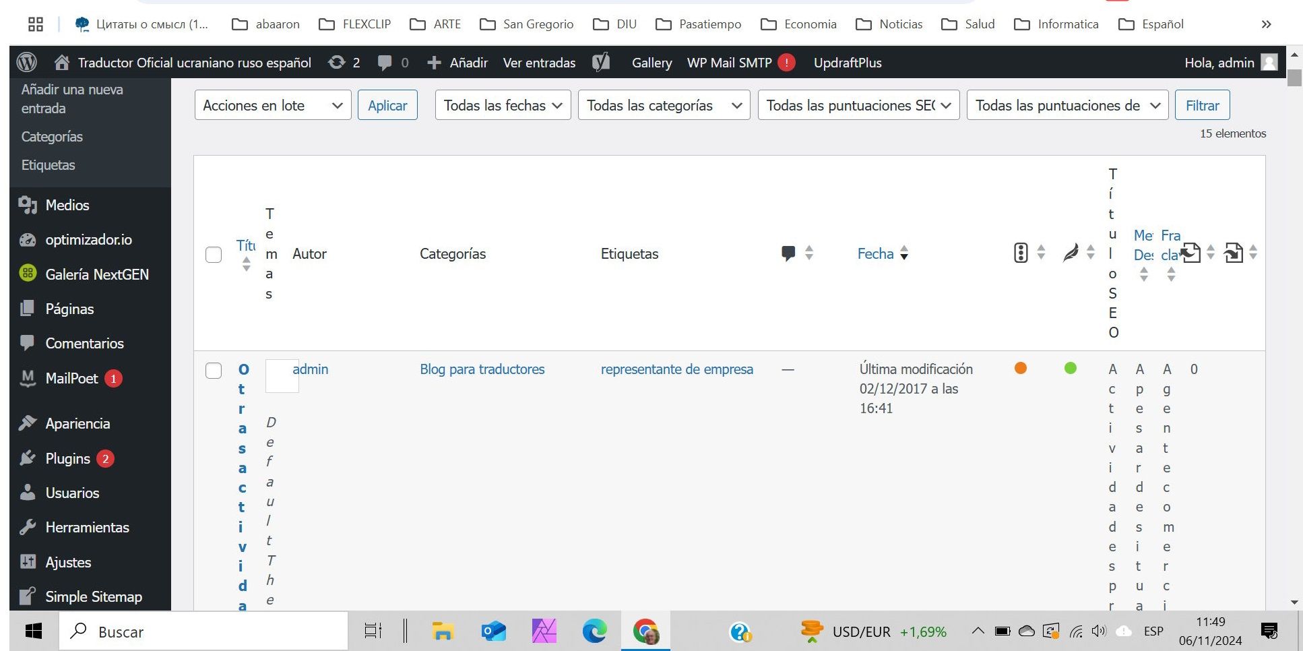The height and width of the screenshot is (651, 1303).
Task: Click Añadir in admin bar
Action: [x=457, y=63]
